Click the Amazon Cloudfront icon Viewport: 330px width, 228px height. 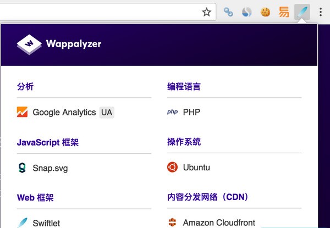(172, 223)
